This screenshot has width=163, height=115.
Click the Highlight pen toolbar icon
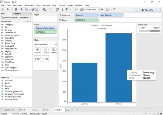(107, 9)
